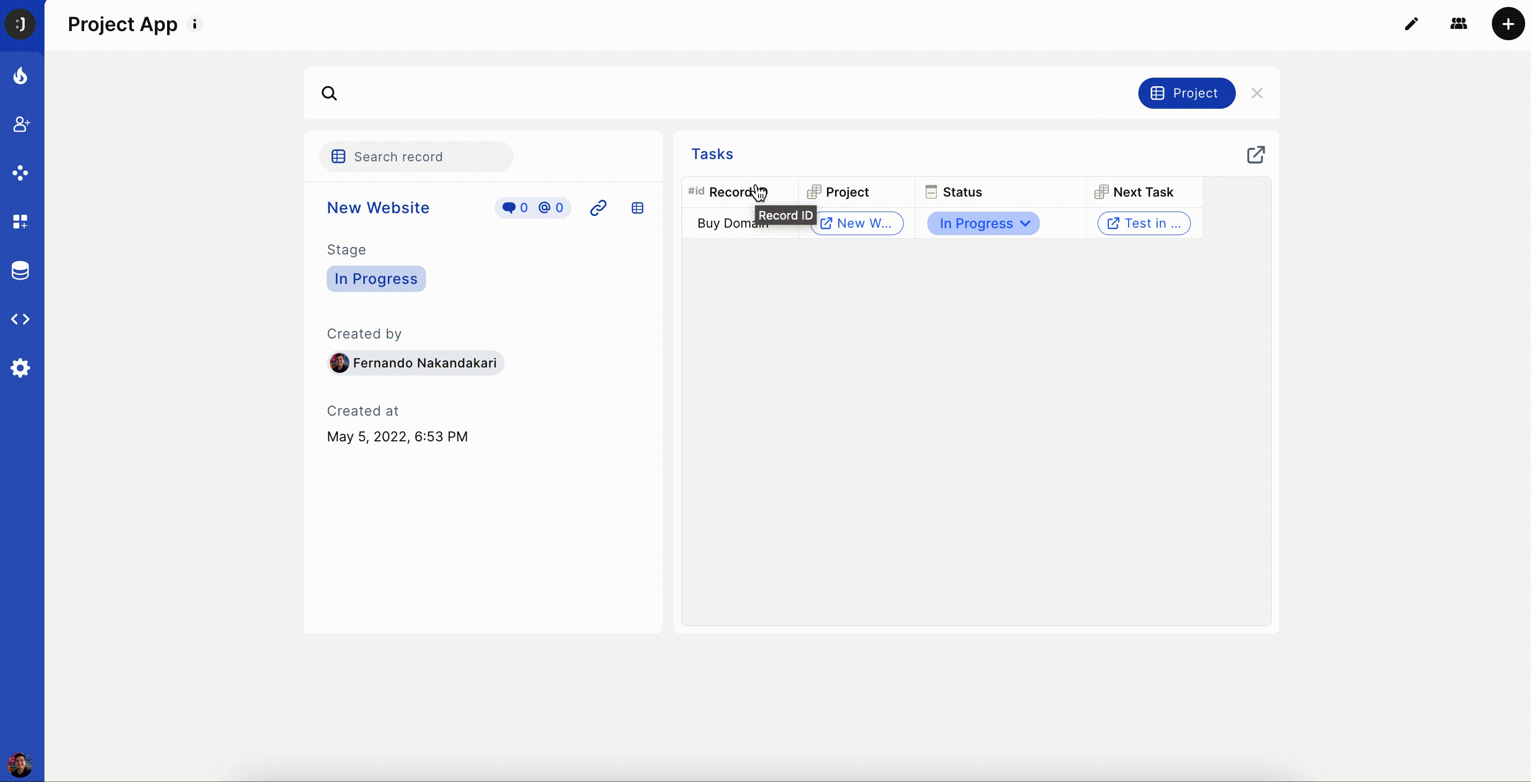
Task: Remove the Project search filter with the X
Action: pyautogui.click(x=1257, y=93)
